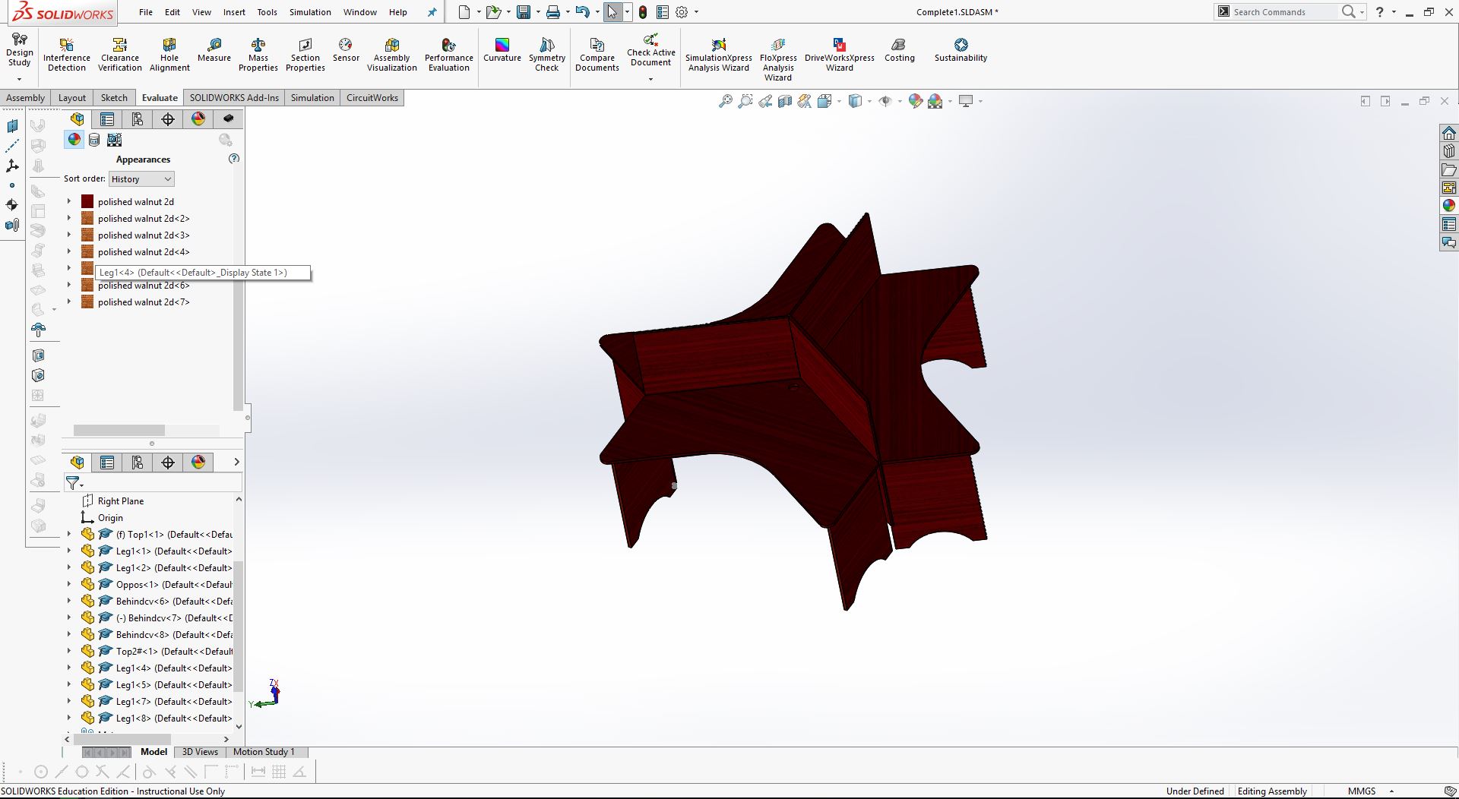Click the feature tree filter field
The image size is (1459, 799).
coord(153,483)
